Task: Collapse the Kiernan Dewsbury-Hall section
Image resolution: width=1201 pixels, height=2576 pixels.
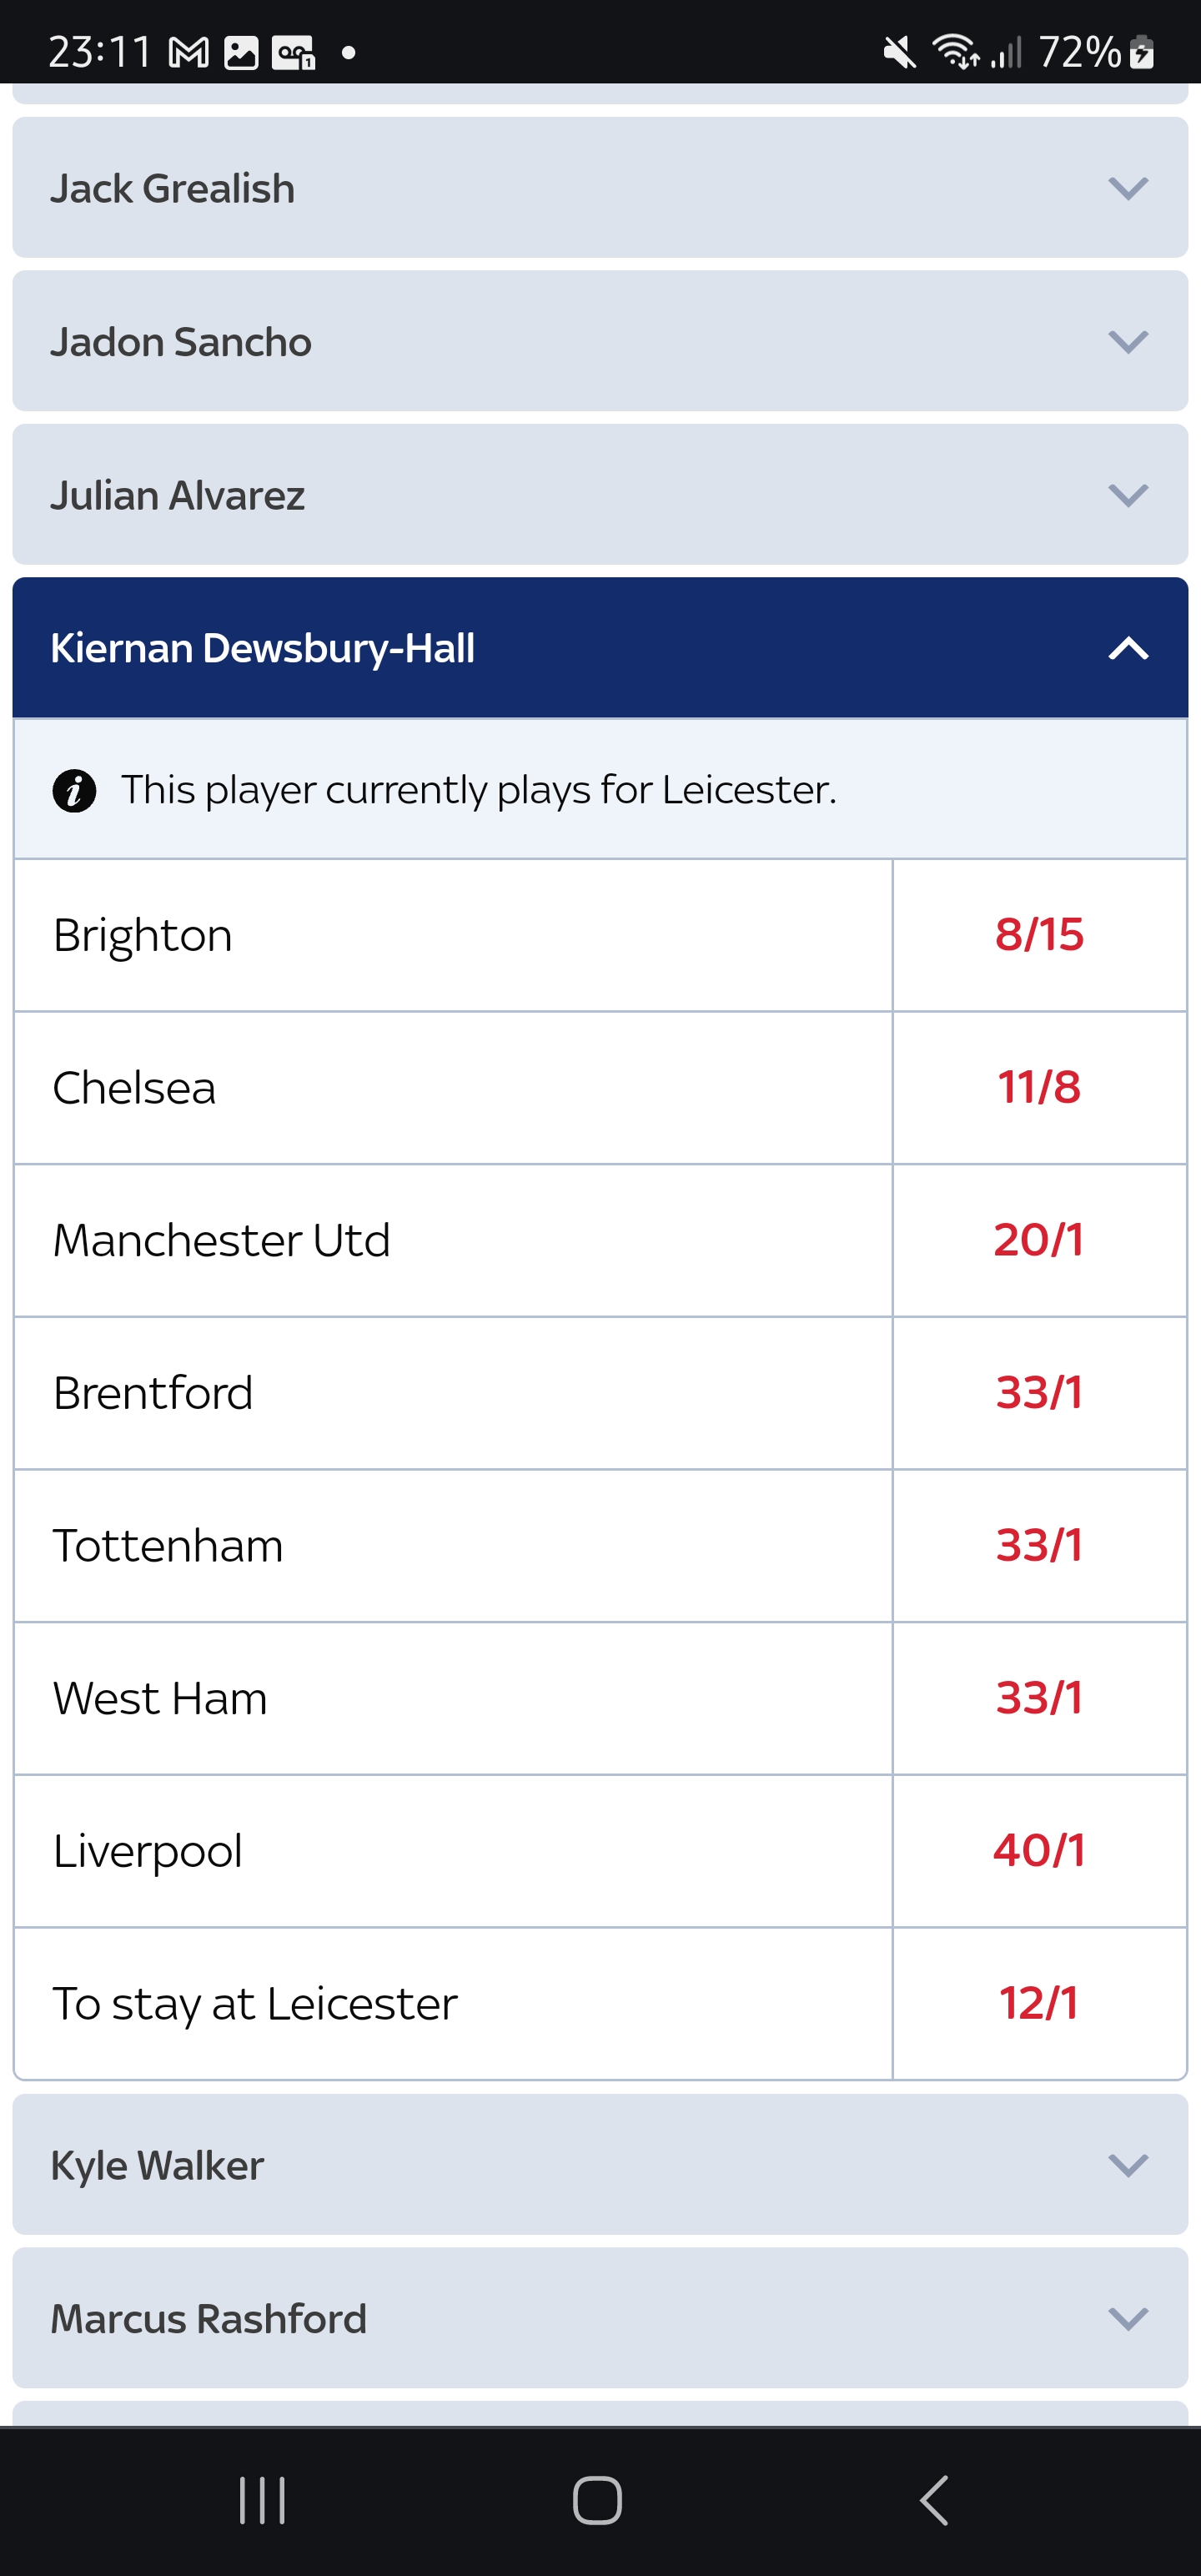Action: coord(600,648)
